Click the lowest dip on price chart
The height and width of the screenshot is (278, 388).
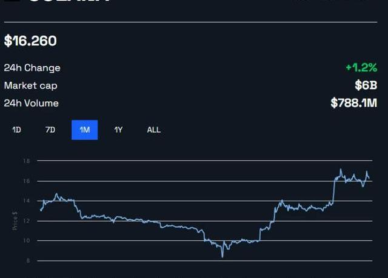click(222, 256)
